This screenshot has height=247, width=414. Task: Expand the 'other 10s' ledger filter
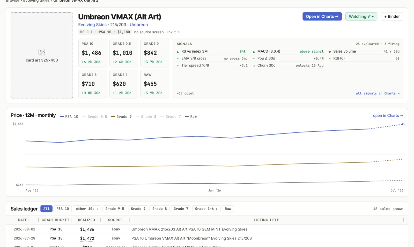click(x=87, y=209)
